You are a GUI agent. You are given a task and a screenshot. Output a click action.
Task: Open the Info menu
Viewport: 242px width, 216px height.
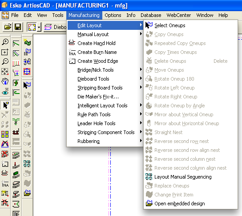tap(131, 15)
